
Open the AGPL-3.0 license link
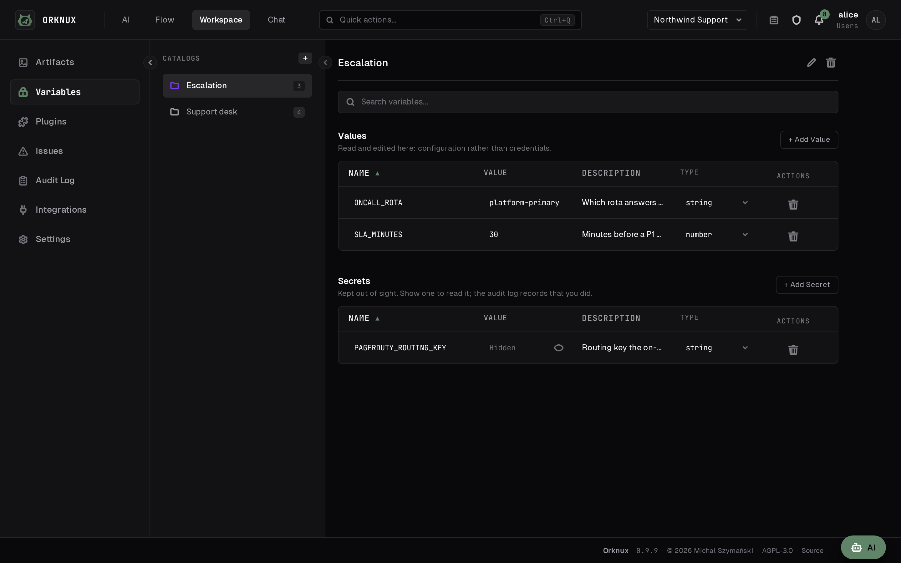777,550
